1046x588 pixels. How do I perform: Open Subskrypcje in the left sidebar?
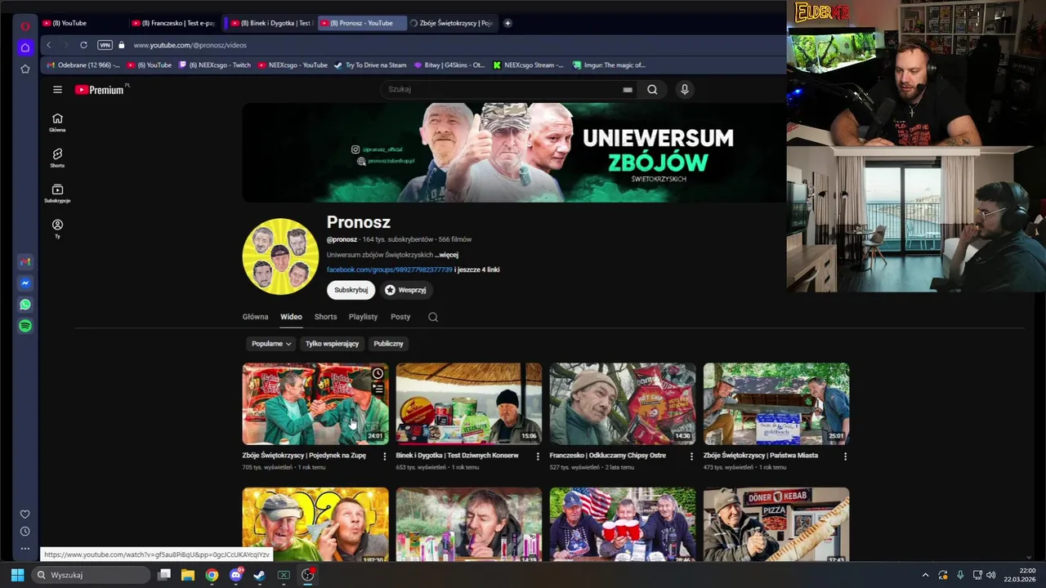point(57,194)
